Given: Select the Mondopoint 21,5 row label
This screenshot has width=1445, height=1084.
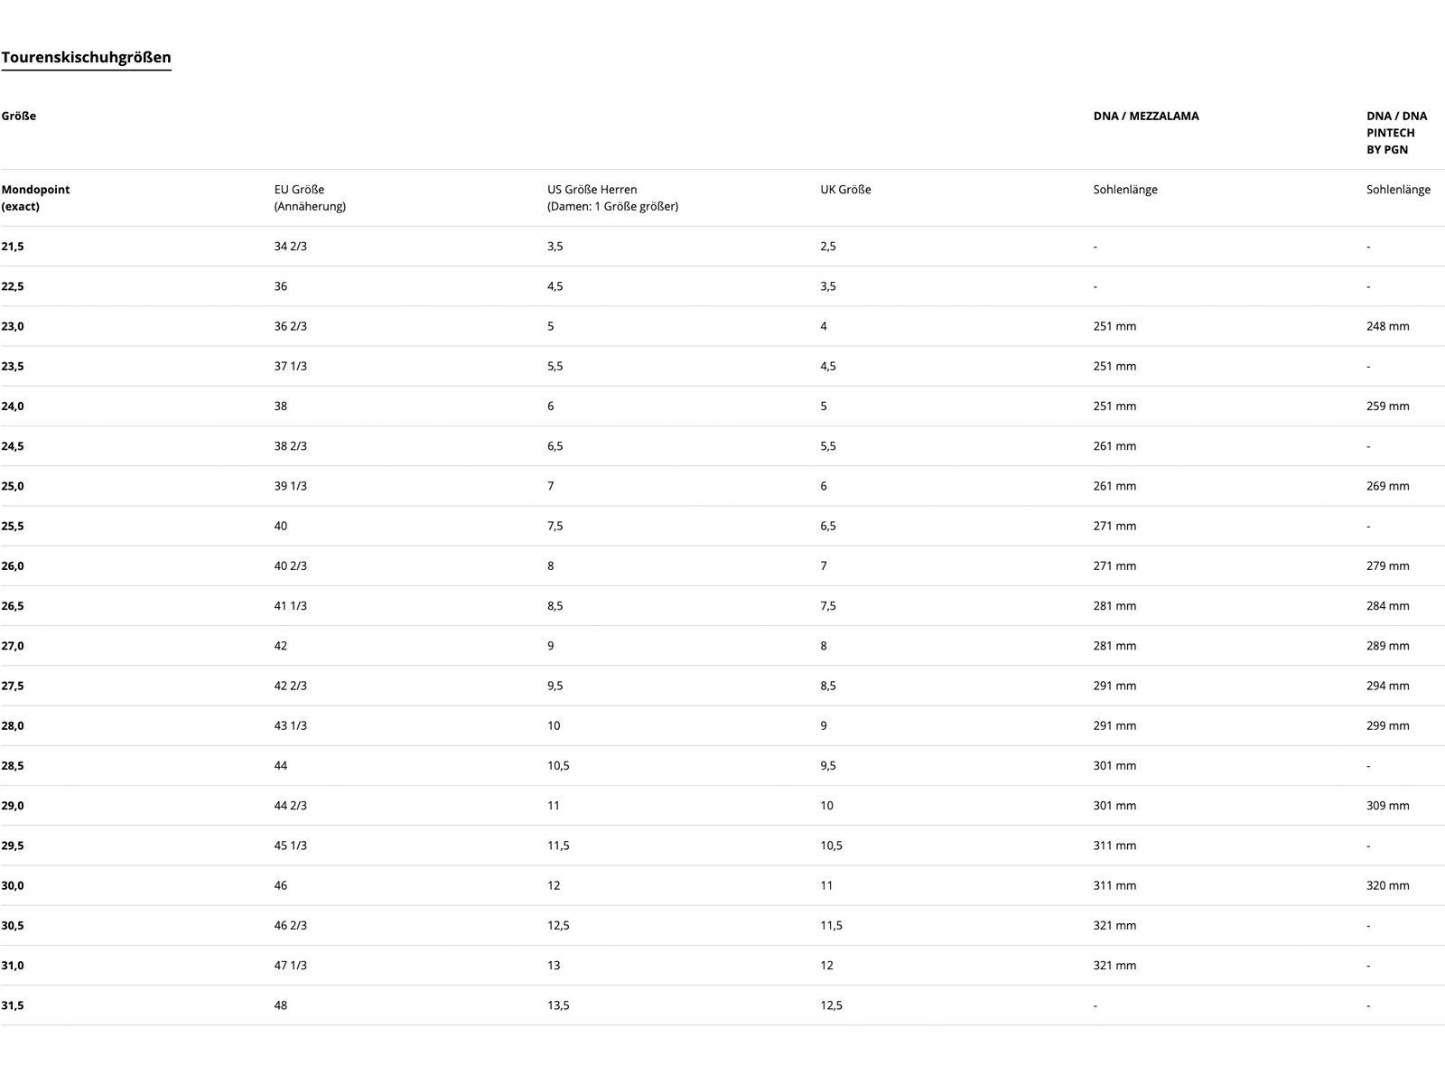Looking at the screenshot, I should click(13, 247).
